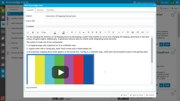Click the users icon in left sidebar

click(x=3, y=64)
